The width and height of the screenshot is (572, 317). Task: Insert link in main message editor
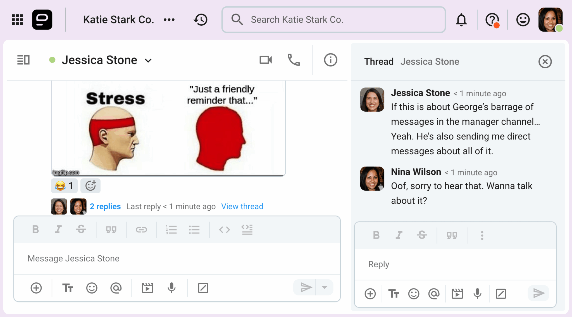pyautogui.click(x=141, y=230)
